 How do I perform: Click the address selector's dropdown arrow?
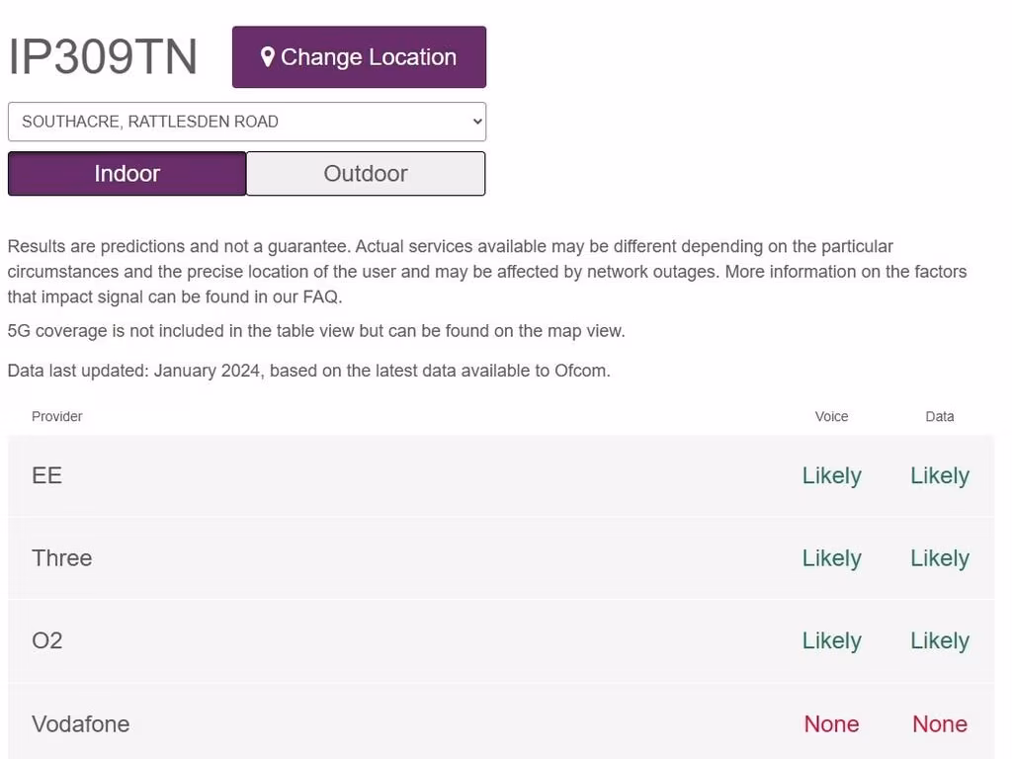pyautogui.click(x=477, y=122)
